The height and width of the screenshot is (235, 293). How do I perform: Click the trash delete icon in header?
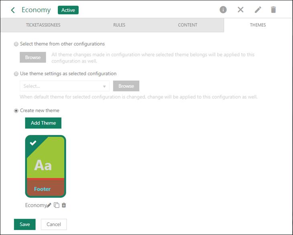point(273,10)
